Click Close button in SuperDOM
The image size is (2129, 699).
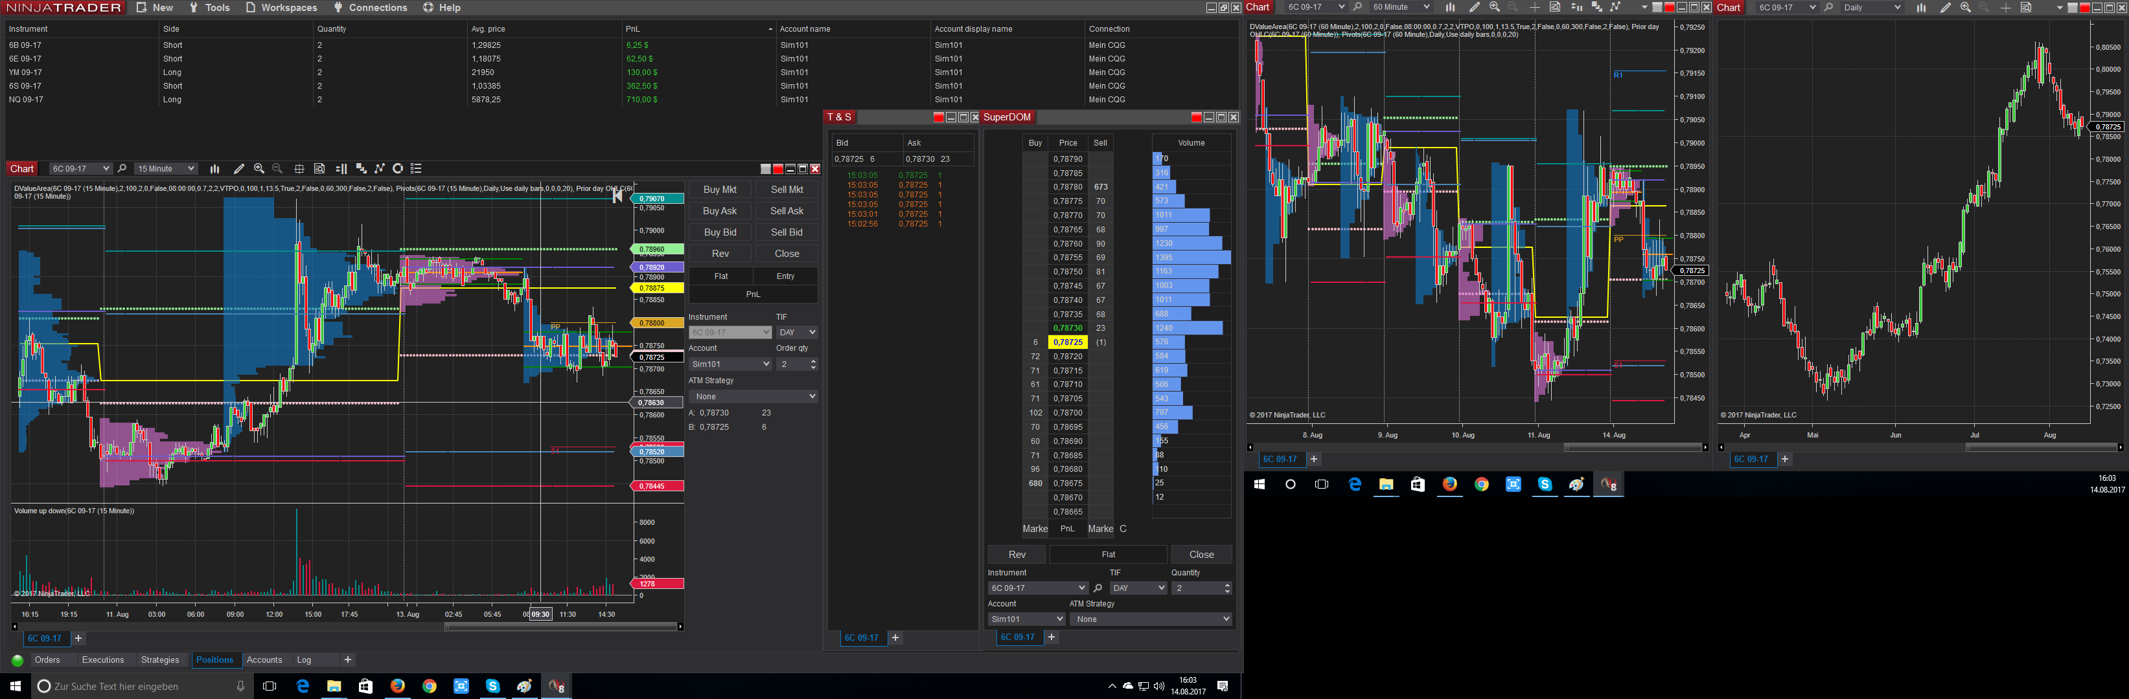[1202, 554]
